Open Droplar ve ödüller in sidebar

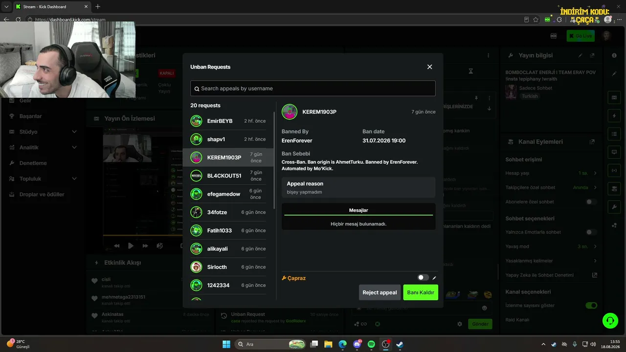pyautogui.click(x=43, y=195)
